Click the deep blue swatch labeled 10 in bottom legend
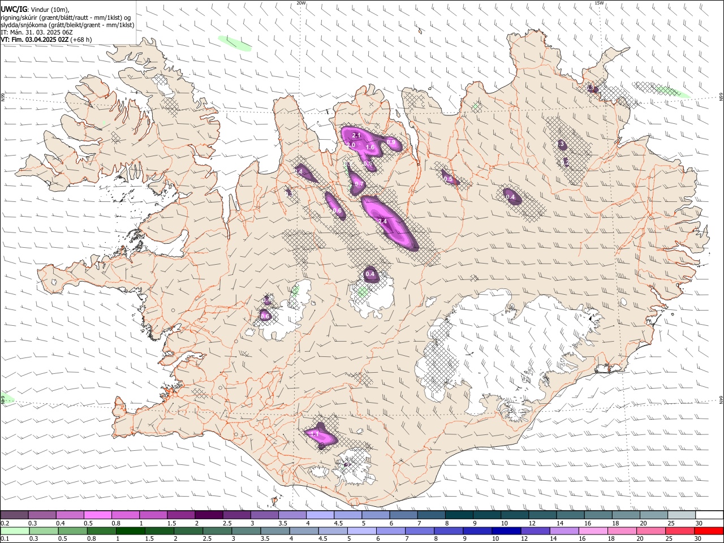The image size is (724, 543). (x=506, y=531)
